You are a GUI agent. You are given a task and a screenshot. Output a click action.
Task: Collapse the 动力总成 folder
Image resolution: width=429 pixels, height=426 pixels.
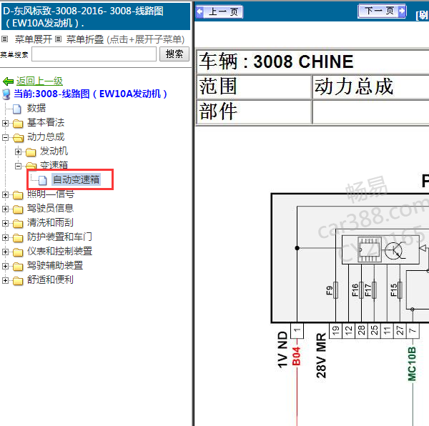(5, 137)
